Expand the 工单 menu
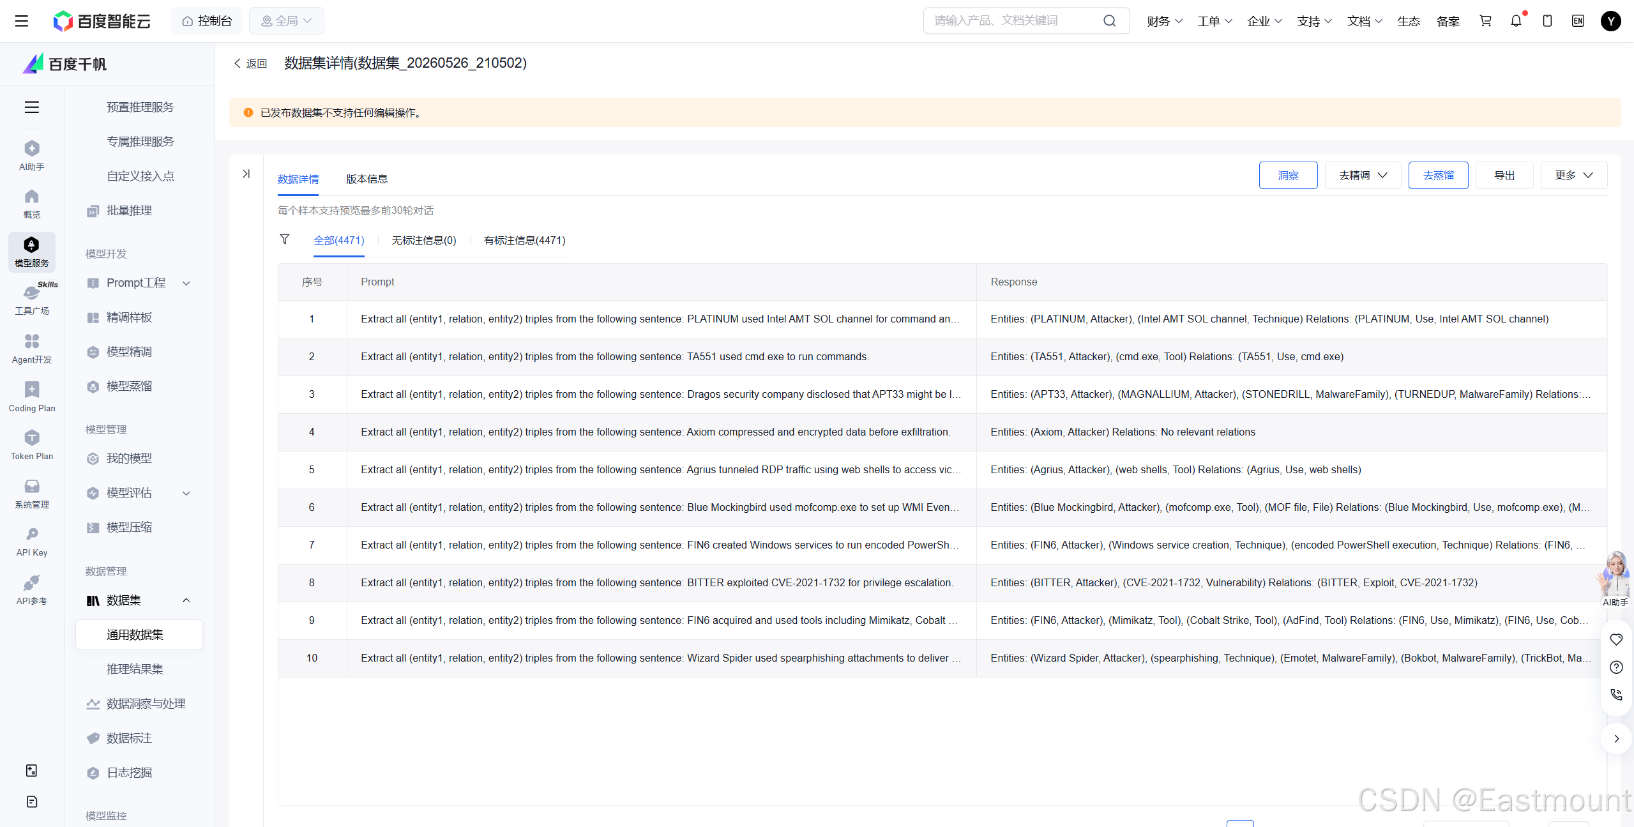 tap(1214, 21)
